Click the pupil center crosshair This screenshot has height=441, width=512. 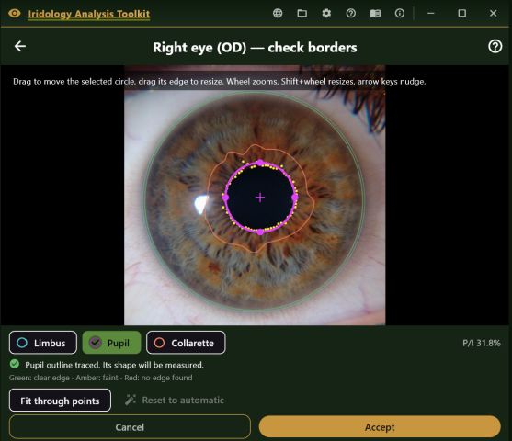(260, 198)
